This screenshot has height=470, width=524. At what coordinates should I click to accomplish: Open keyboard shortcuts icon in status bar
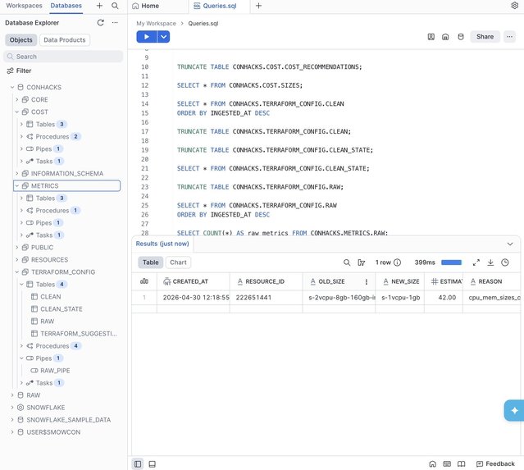[447, 464]
